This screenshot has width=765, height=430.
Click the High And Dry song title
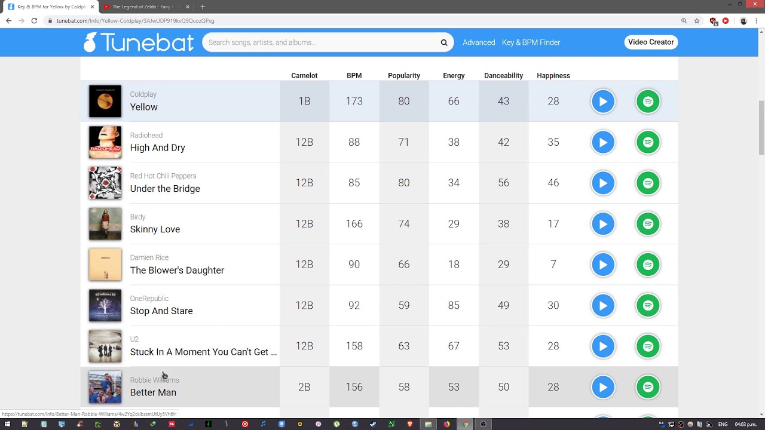pyautogui.click(x=158, y=148)
